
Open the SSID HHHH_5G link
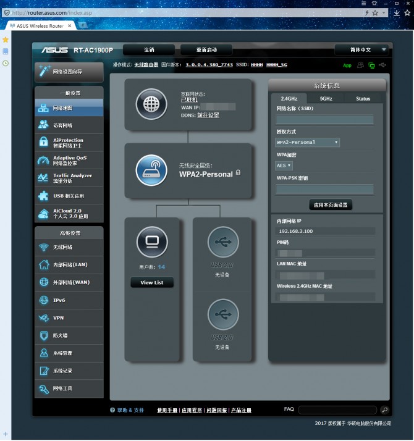coord(277,65)
